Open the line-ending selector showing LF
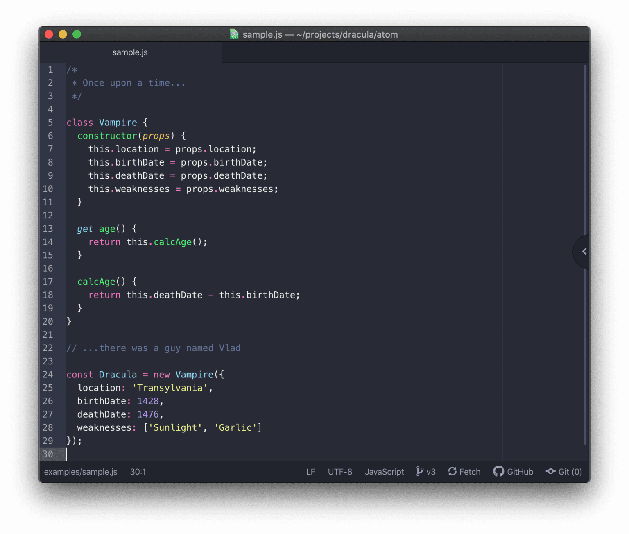 coord(311,471)
